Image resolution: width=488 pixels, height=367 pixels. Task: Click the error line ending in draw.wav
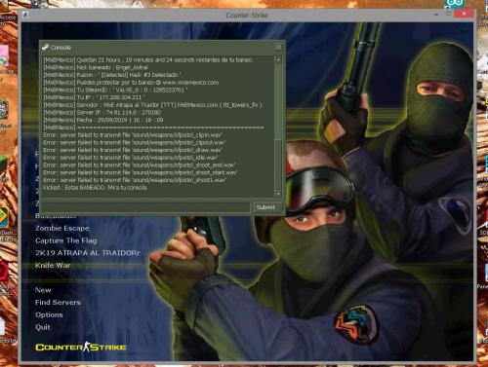pyautogui.click(x=133, y=150)
